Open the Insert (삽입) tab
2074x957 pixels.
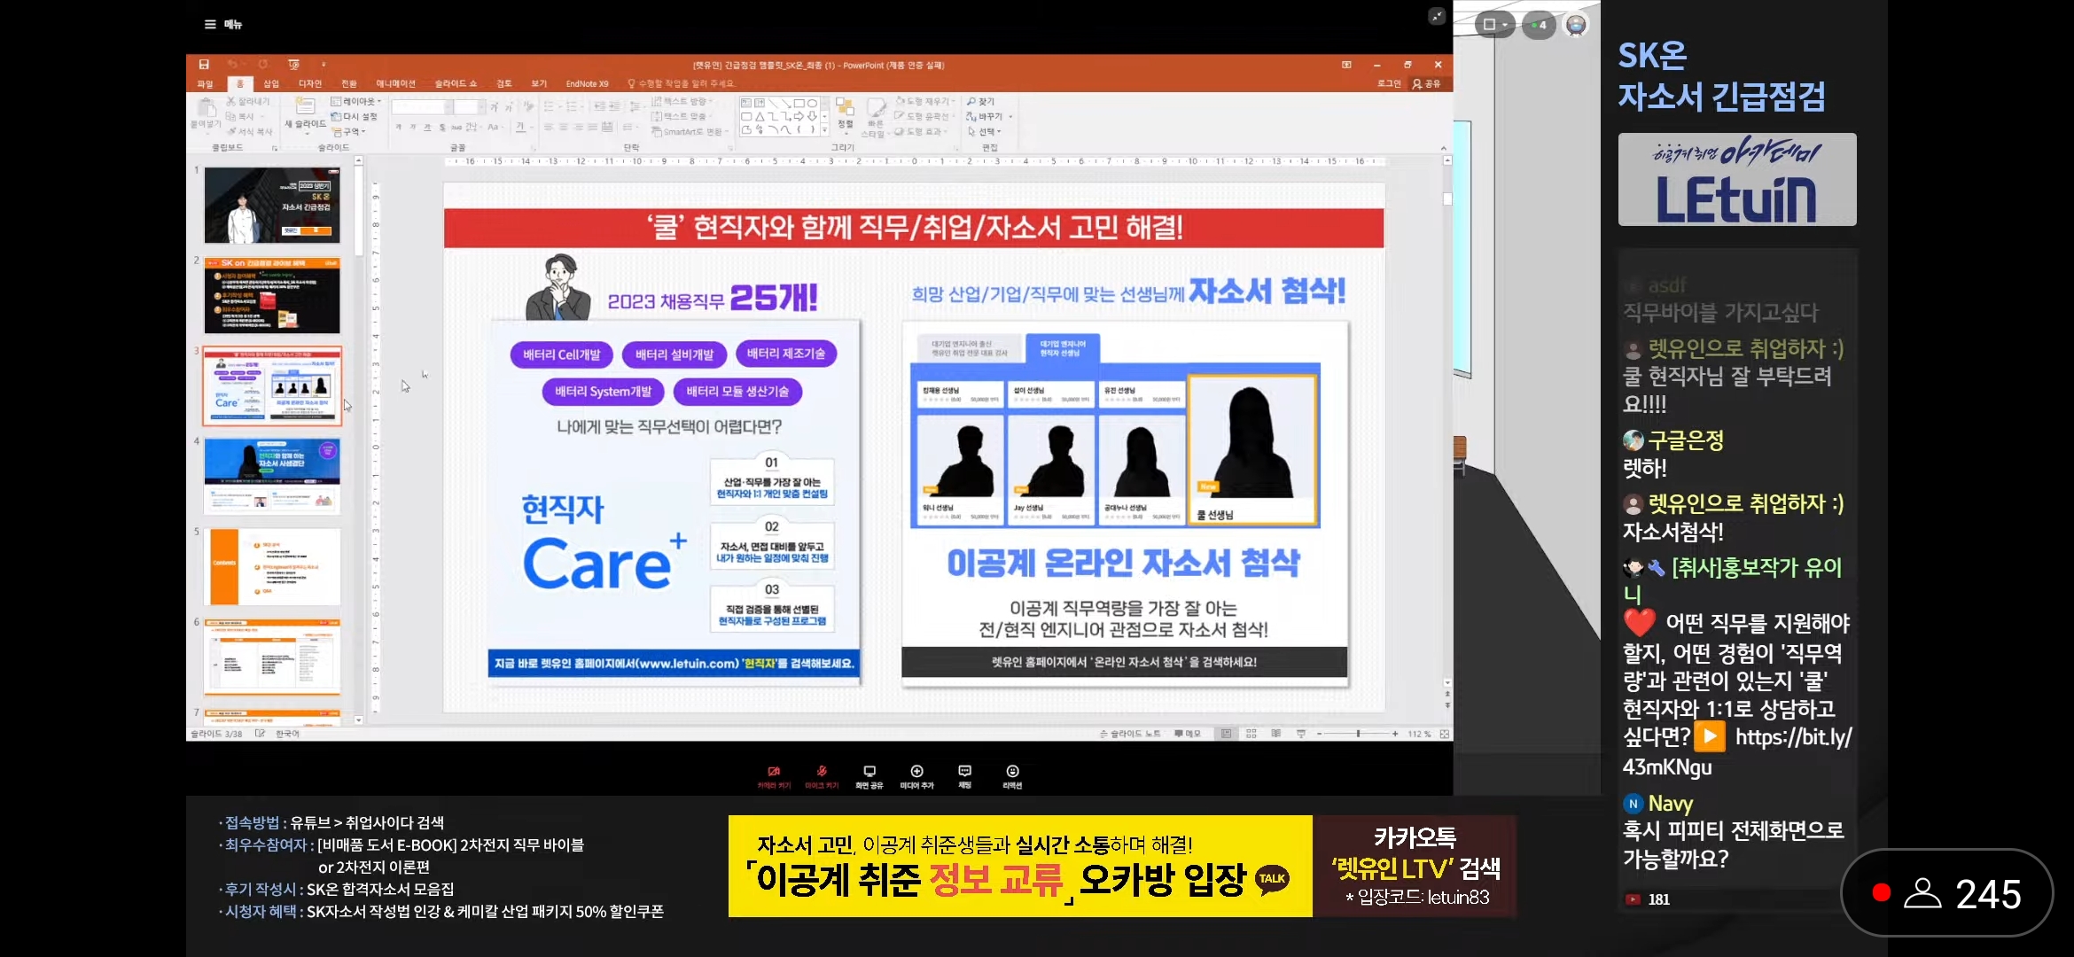pyautogui.click(x=271, y=84)
